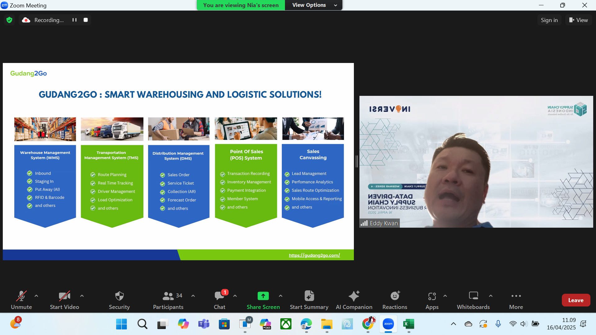Click the trucks photo on the slide
The image size is (596, 335).
click(x=112, y=129)
